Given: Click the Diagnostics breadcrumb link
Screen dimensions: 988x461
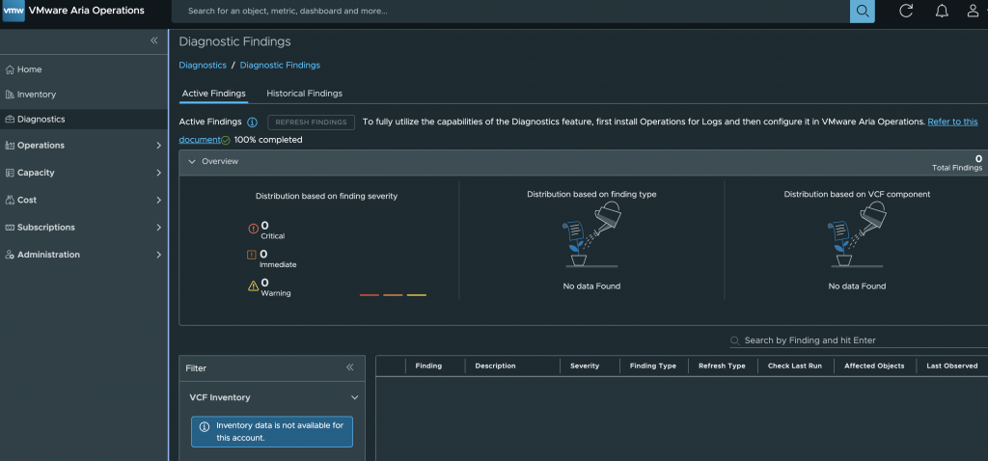Looking at the screenshot, I should point(203,65).
